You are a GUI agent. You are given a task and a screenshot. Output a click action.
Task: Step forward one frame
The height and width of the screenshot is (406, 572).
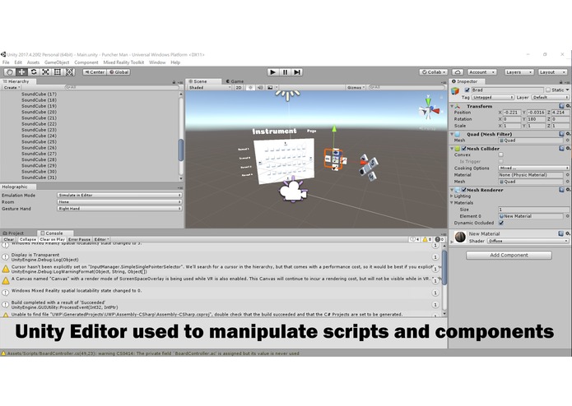(x=297, y=72)
